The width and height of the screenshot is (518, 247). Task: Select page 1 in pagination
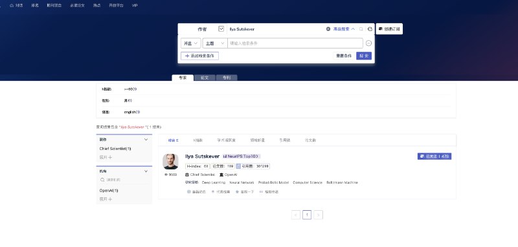click(x=307, y=215)
